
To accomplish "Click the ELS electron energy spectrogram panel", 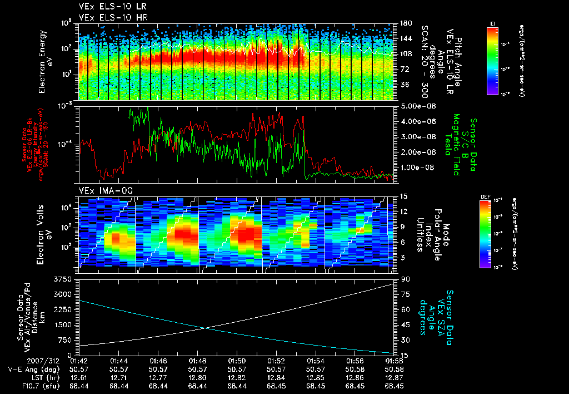I will (x=236, y=62).
